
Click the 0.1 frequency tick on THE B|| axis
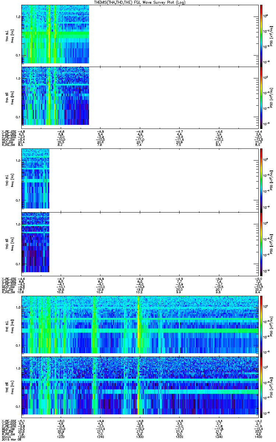[18, 406]
